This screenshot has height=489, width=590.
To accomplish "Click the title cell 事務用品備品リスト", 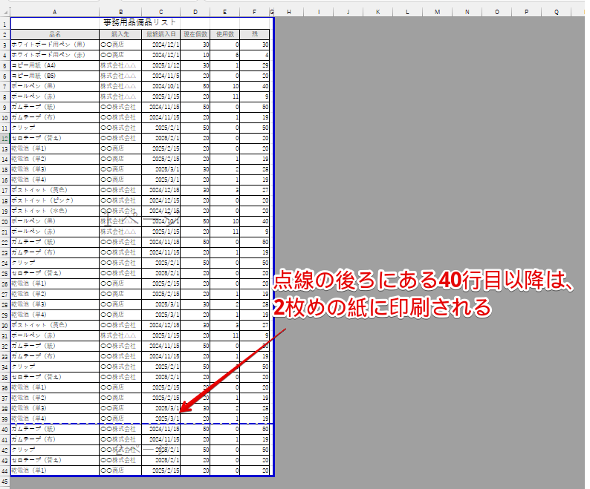I will coord(140,23).
